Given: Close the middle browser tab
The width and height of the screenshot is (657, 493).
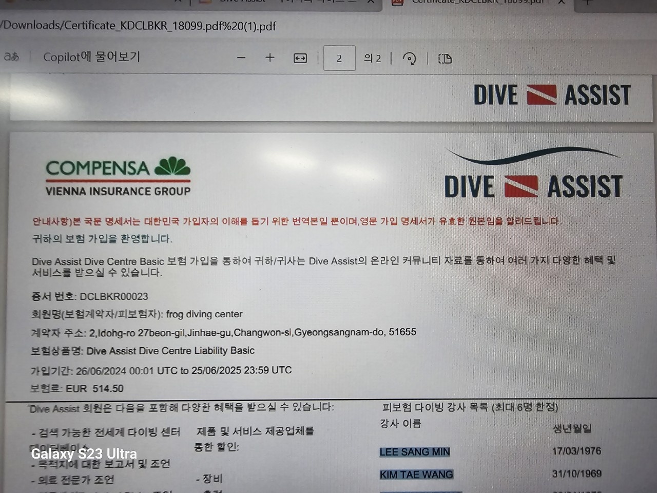Looking at the screenshot, I should tap(371, 2).
